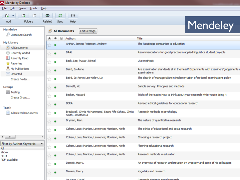Toggle read status dot for BAAL entry

[55, 53]
